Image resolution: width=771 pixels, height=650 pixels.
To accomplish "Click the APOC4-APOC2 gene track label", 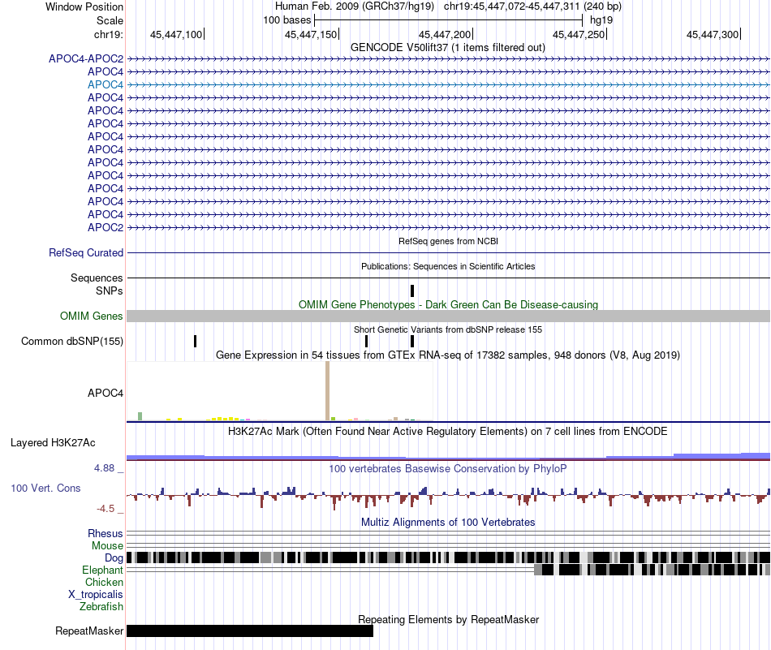I will click(86, 58).
